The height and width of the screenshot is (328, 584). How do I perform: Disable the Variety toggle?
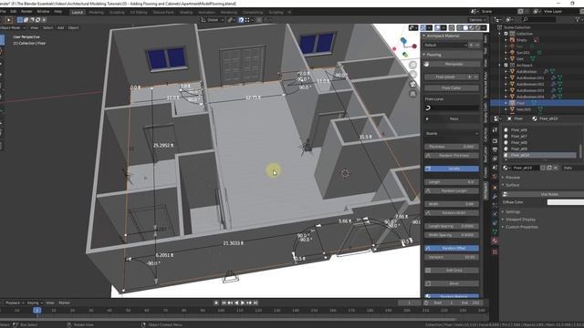point(452,169)
